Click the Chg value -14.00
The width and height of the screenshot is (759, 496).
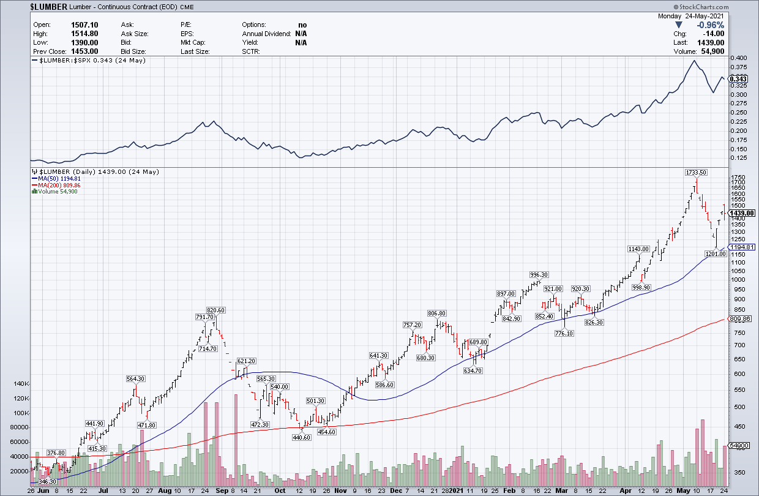715,34
